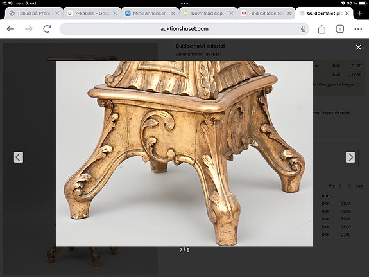369x277 pixels.
Task: Click the Varenummer 1961525 text
Action: [x=198, y=54]
